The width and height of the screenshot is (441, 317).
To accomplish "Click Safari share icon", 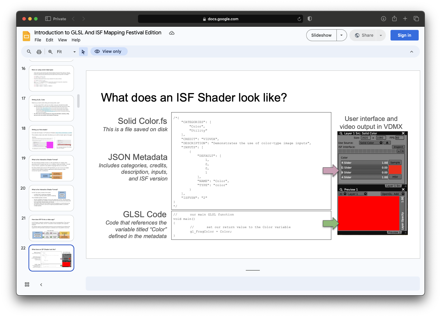I will tap(394, 18).
